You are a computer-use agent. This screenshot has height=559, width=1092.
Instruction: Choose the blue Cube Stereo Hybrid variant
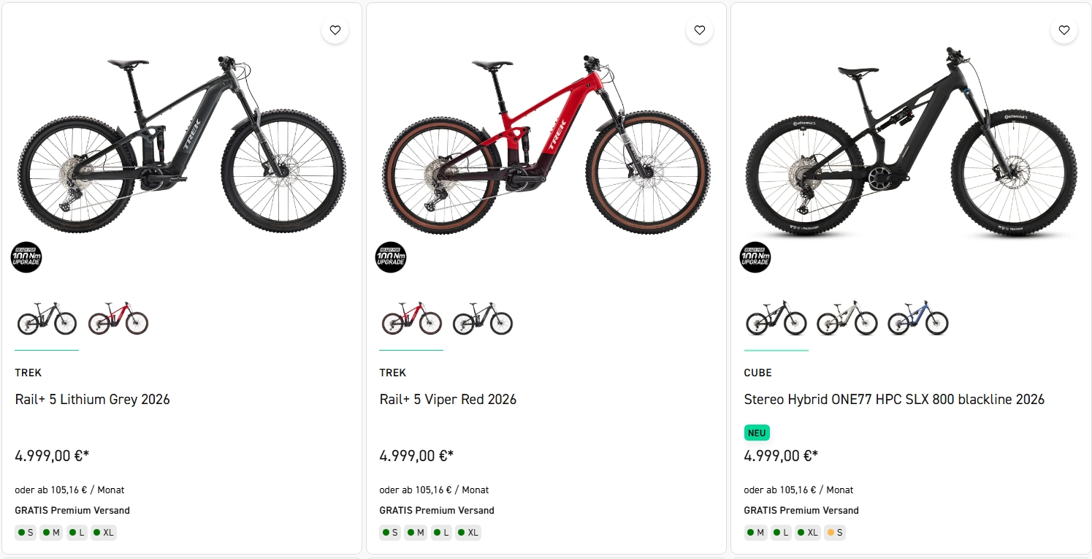918,319
